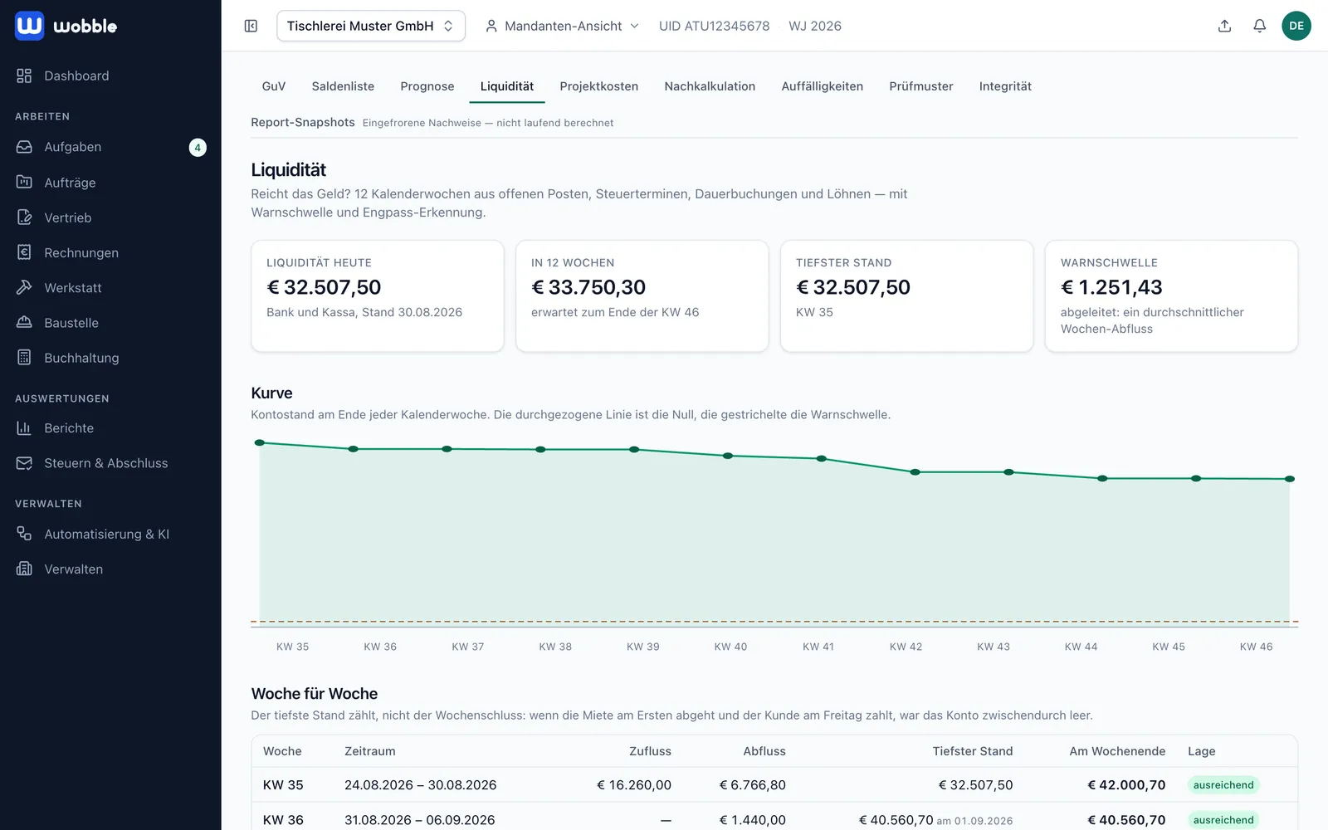Image resolution: width=1328 pixels, height=830 pixels.
Task: Open the Mandanten-Ansicht view dropdown
Action: pos(563,26)
